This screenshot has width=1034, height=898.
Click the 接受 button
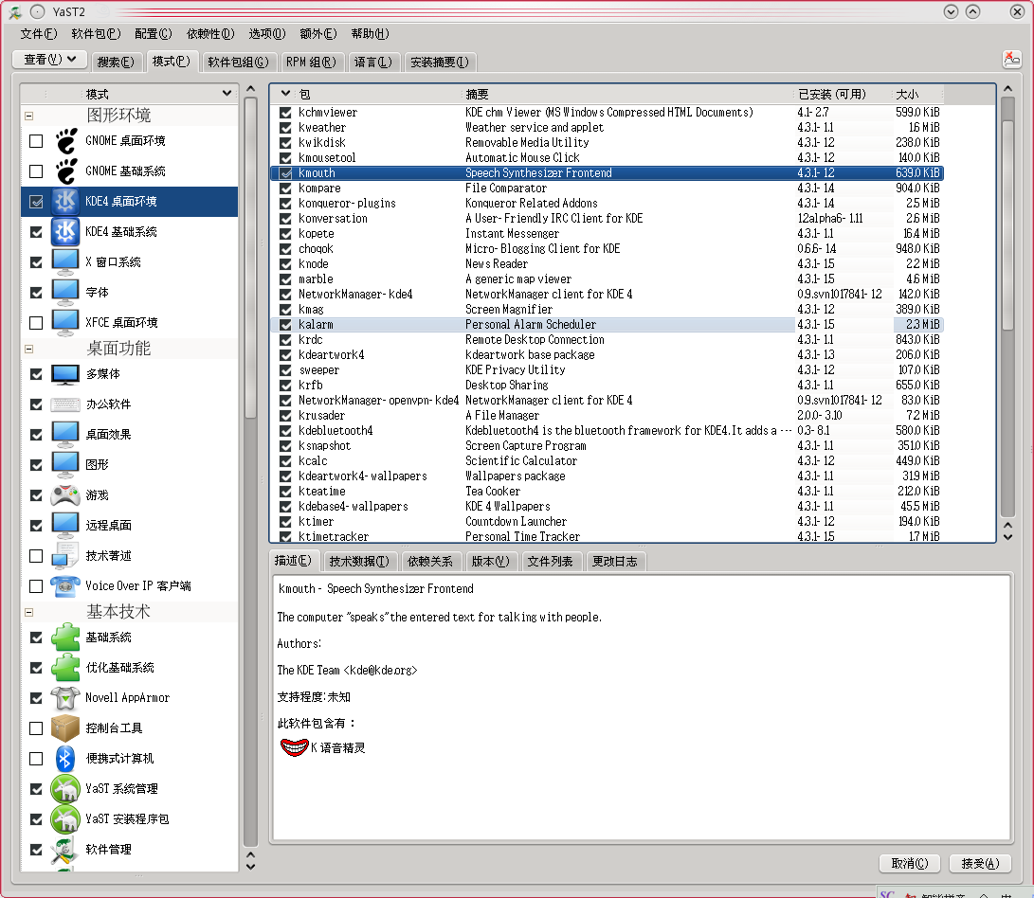point(980,863)
